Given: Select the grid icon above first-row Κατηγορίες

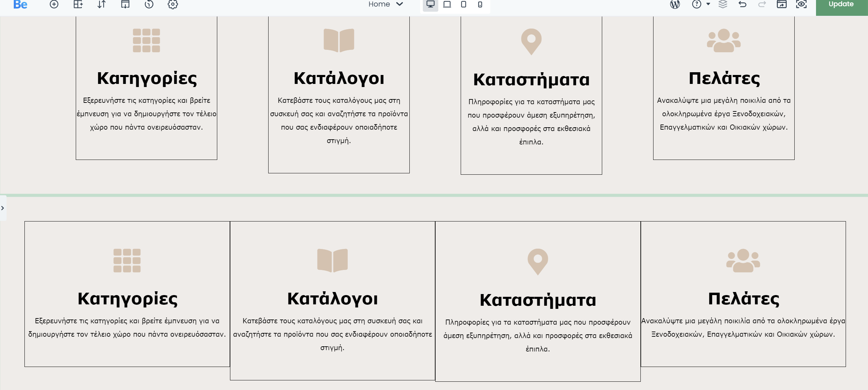Looking at the screenshot, I should [x=146, y=40].
